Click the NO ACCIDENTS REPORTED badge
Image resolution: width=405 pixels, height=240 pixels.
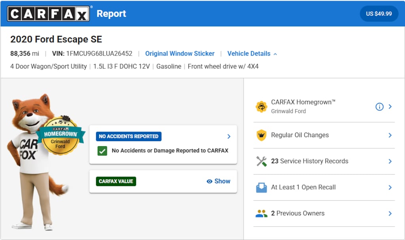pos(129,136)
